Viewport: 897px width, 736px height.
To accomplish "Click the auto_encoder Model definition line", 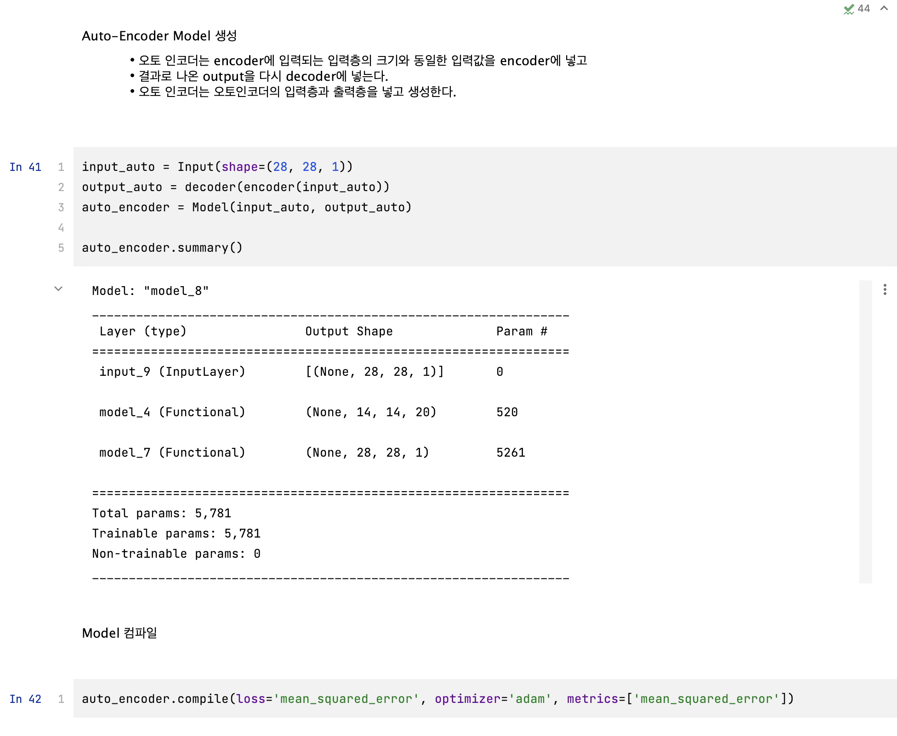I will 246,208.
